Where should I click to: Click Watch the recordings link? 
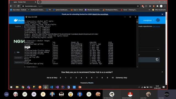pos(100,14)
